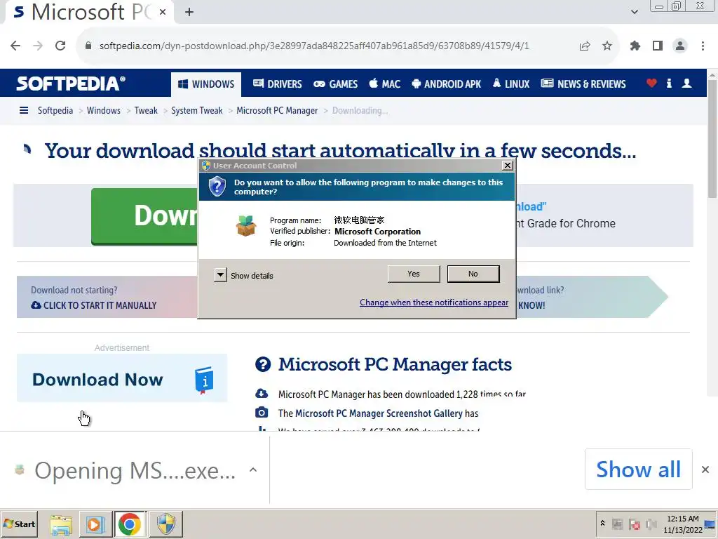The width and height of the screenshot is (718, 539).
Task: Open the Softpedia user account icon
Action: [x=687, y=83]
